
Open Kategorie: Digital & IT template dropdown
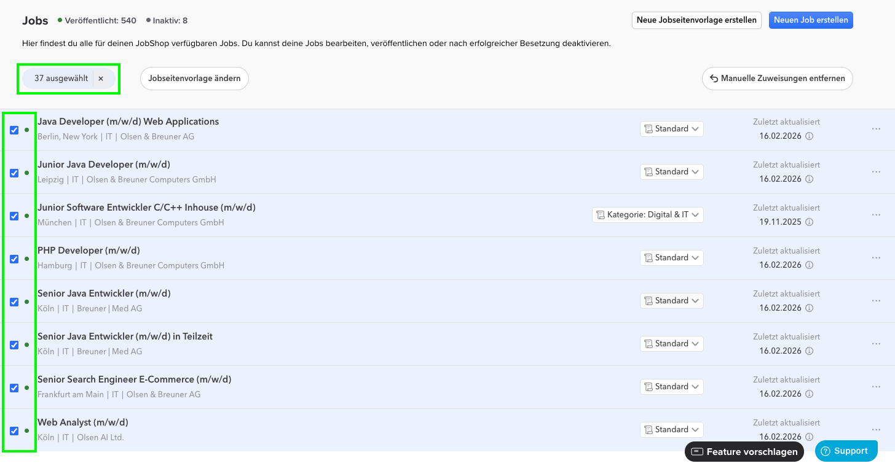(x=647, y=215)
